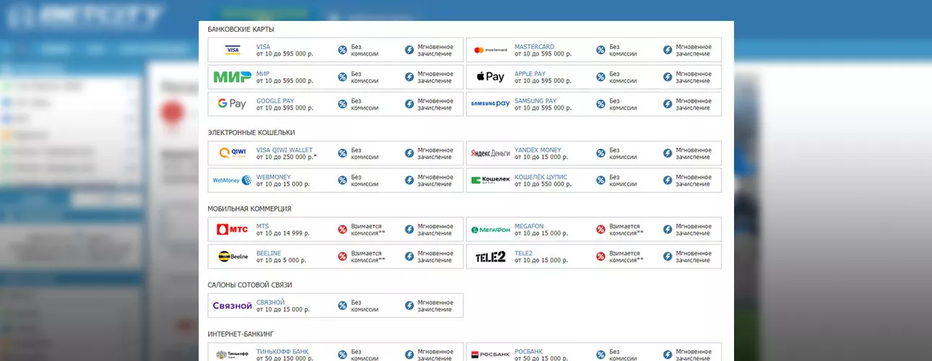932x361 pixels.
Task: Open the MEGAFON payment option
Action: (x=529, y=226)
